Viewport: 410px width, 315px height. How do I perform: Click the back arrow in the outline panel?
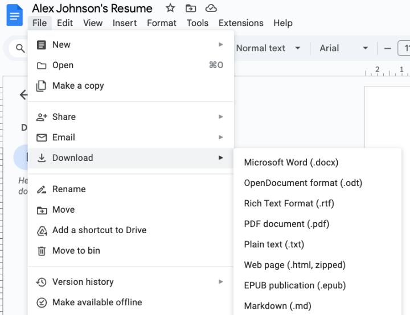coord(23,94)
